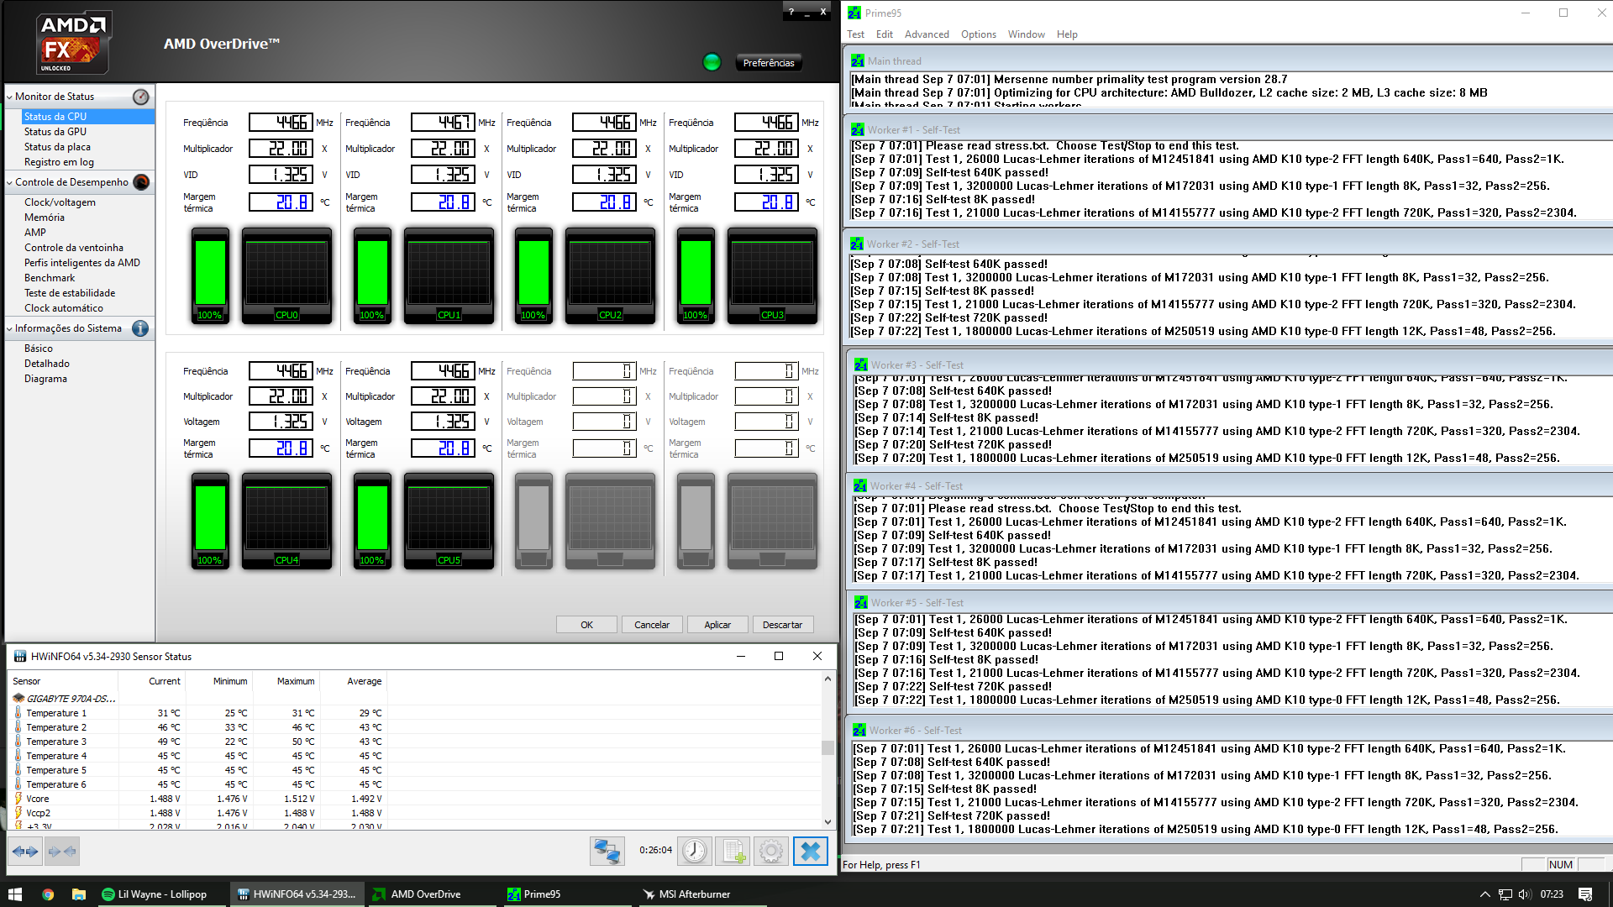
Task: Open the Prime95 Test menu
Action: 855,34
